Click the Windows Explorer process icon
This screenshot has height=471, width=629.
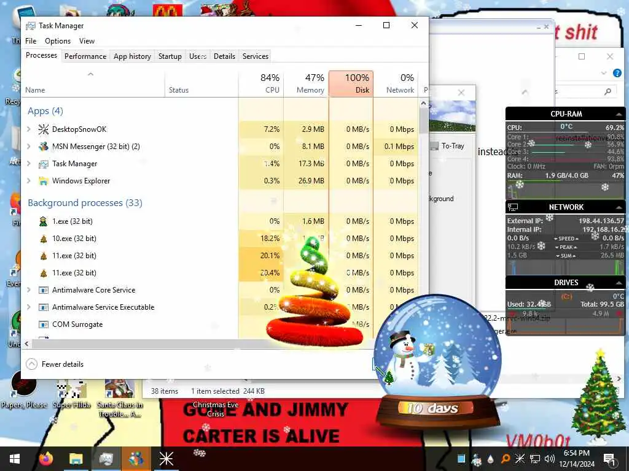tap(44, 181)
